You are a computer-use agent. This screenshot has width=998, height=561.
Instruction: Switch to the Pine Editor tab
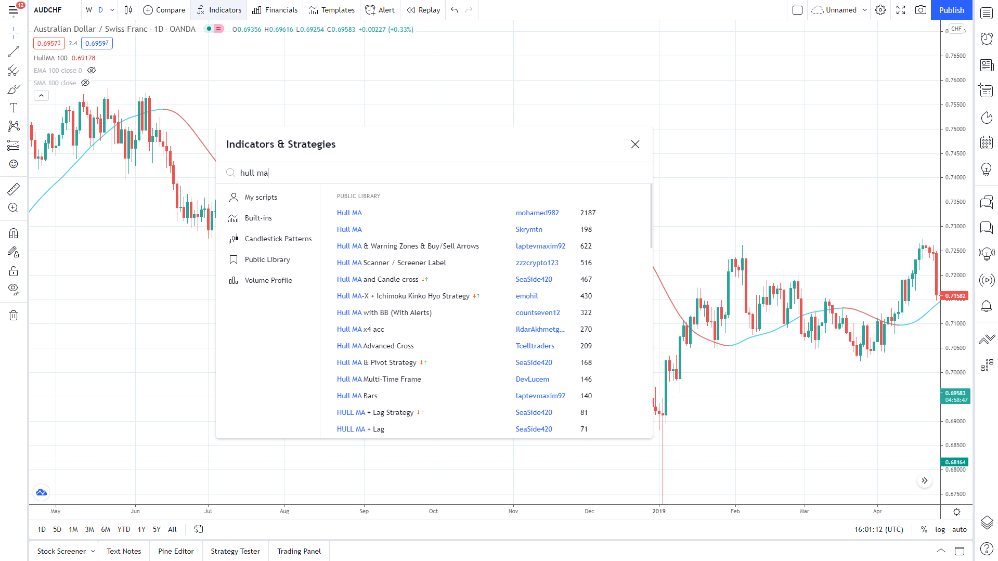pos(176,551)
